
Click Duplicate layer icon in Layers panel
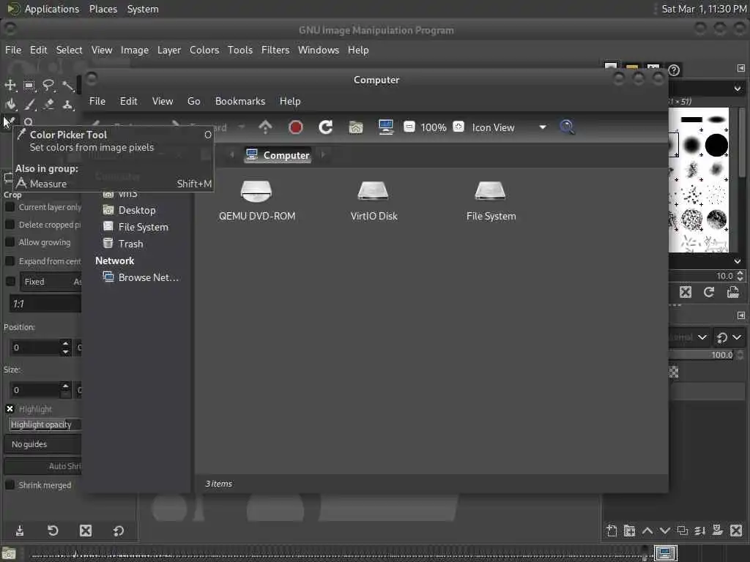(x=683, y=531)
